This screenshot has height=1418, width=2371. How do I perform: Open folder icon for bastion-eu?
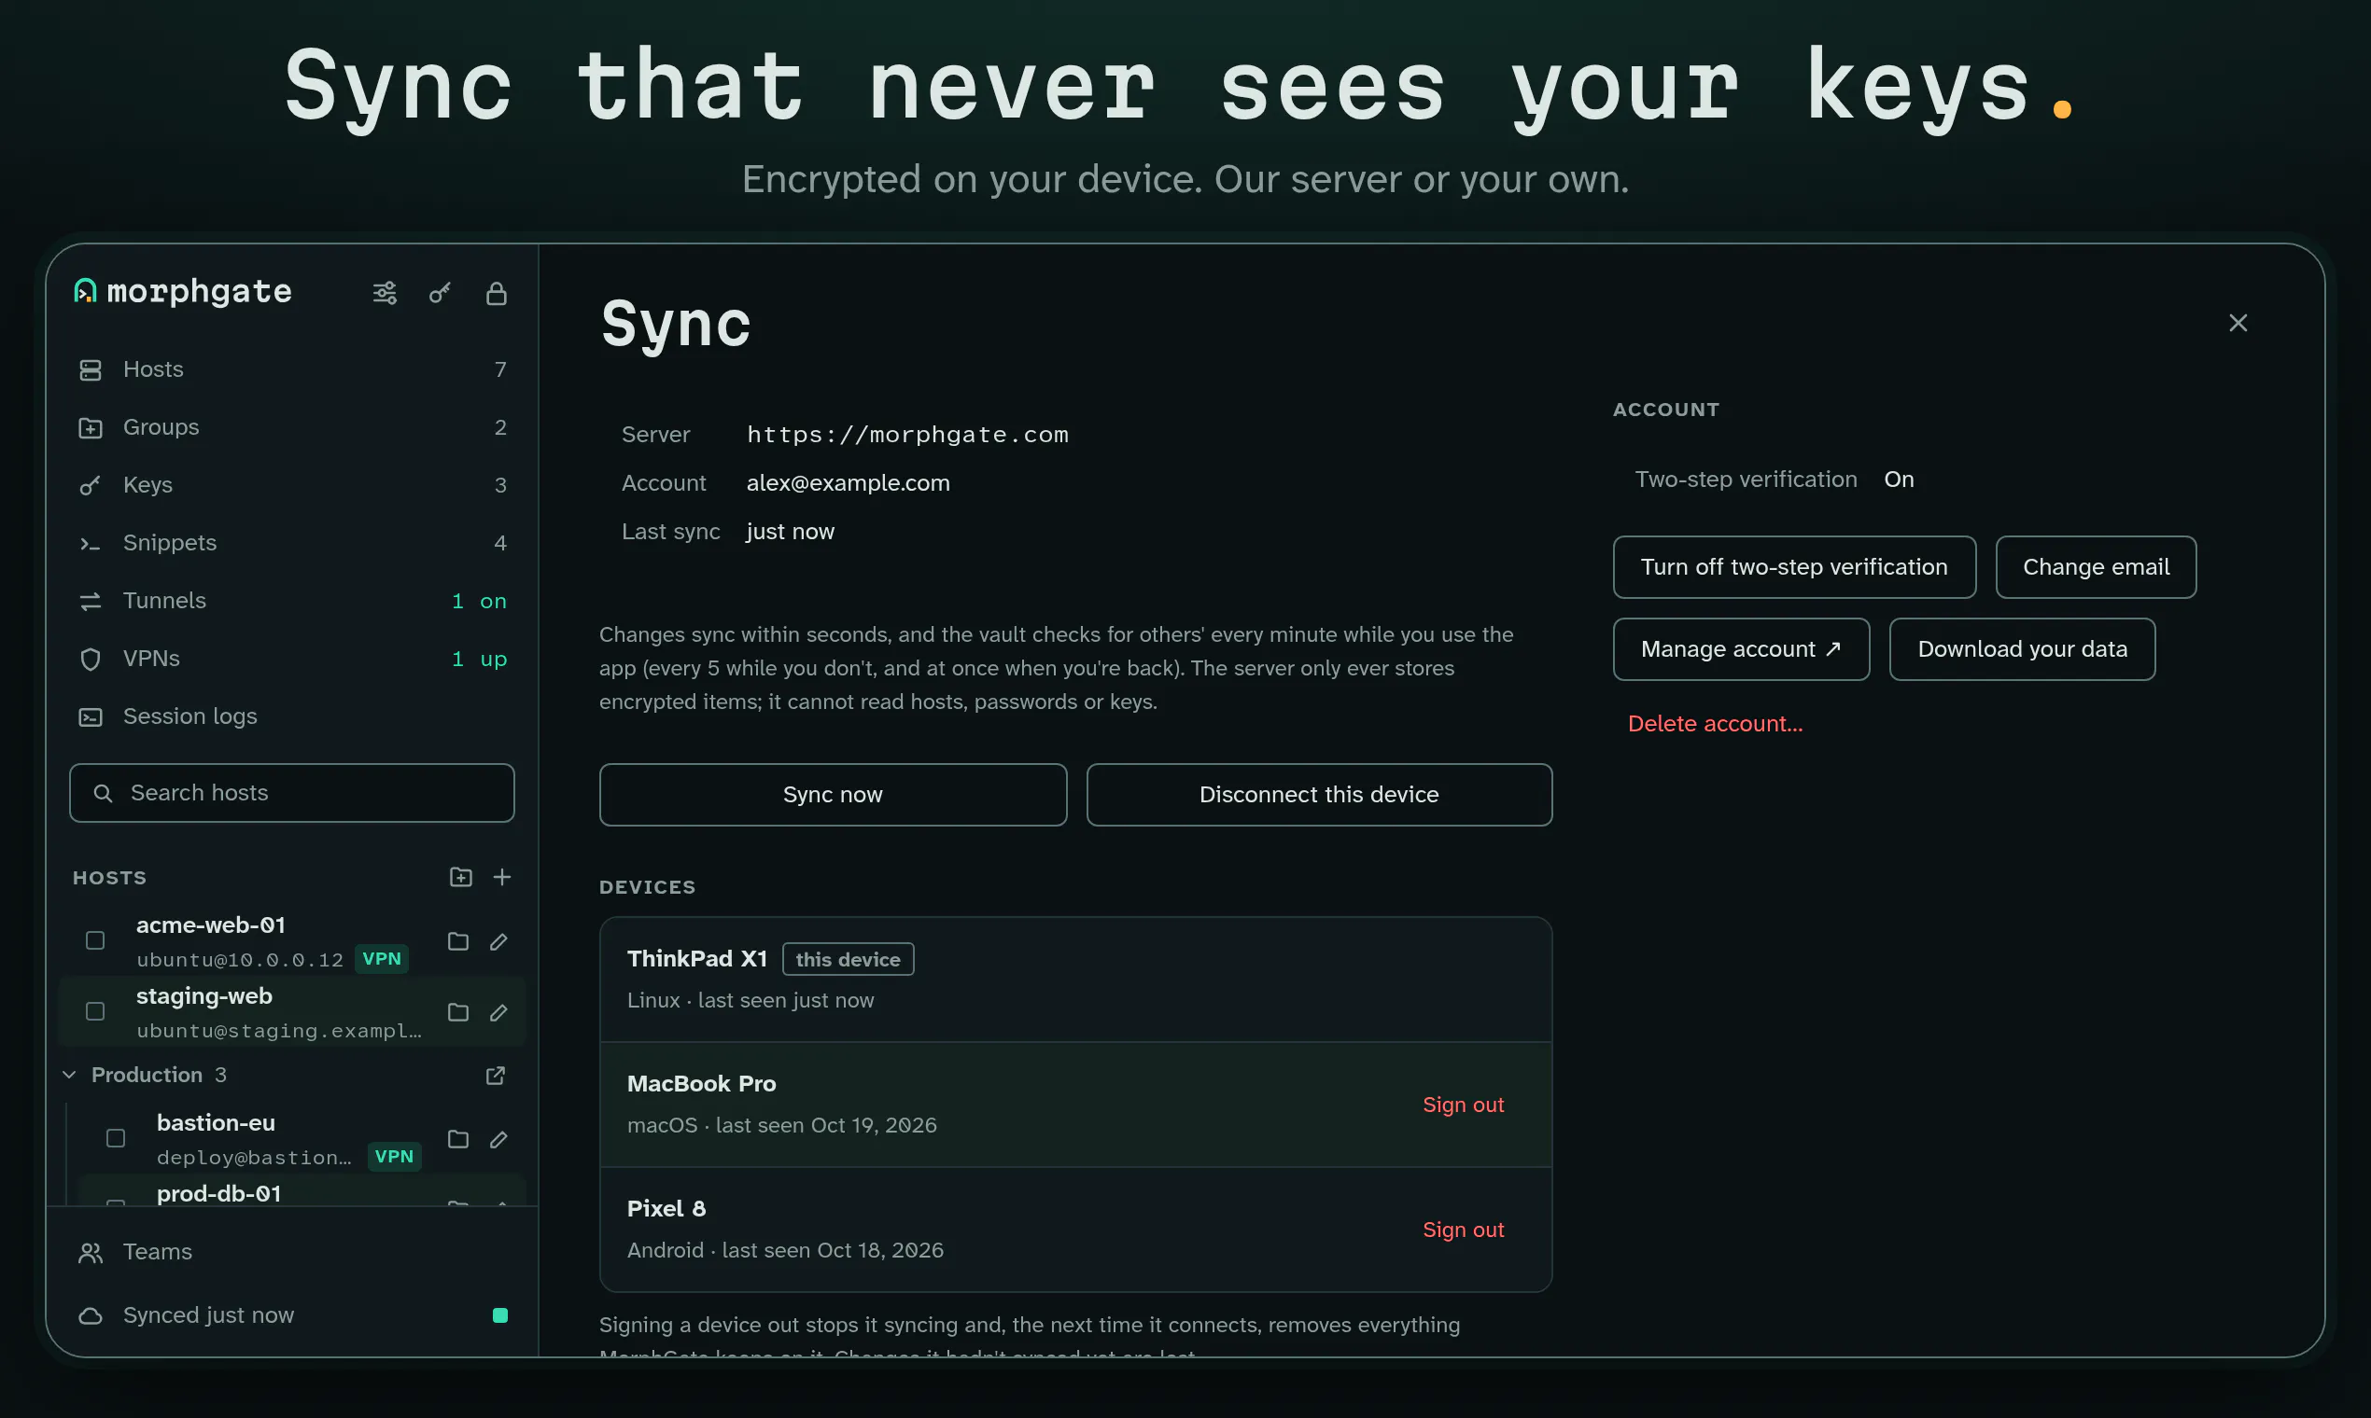(x=458, y=1139)
